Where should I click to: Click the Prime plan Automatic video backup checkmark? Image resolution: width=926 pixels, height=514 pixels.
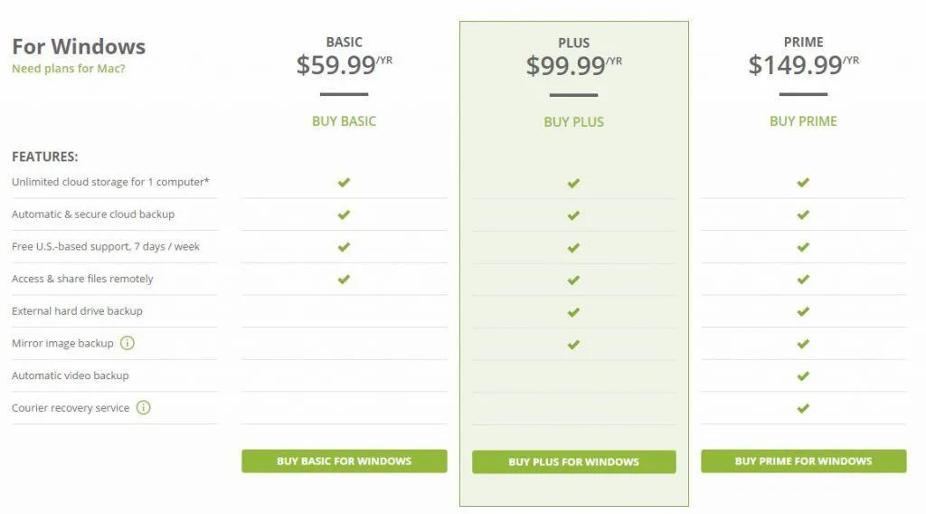803,376
